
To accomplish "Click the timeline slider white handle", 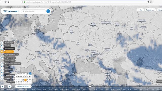I will click(x=90, y=86).
